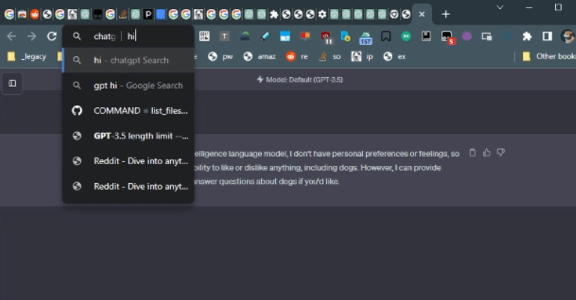Open the Reddit 're' bookmark
The width and height of the screenshot is (576, 300).
point(297,56)
